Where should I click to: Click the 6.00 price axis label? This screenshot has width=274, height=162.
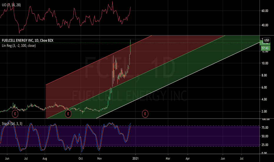tap(264, 87)
